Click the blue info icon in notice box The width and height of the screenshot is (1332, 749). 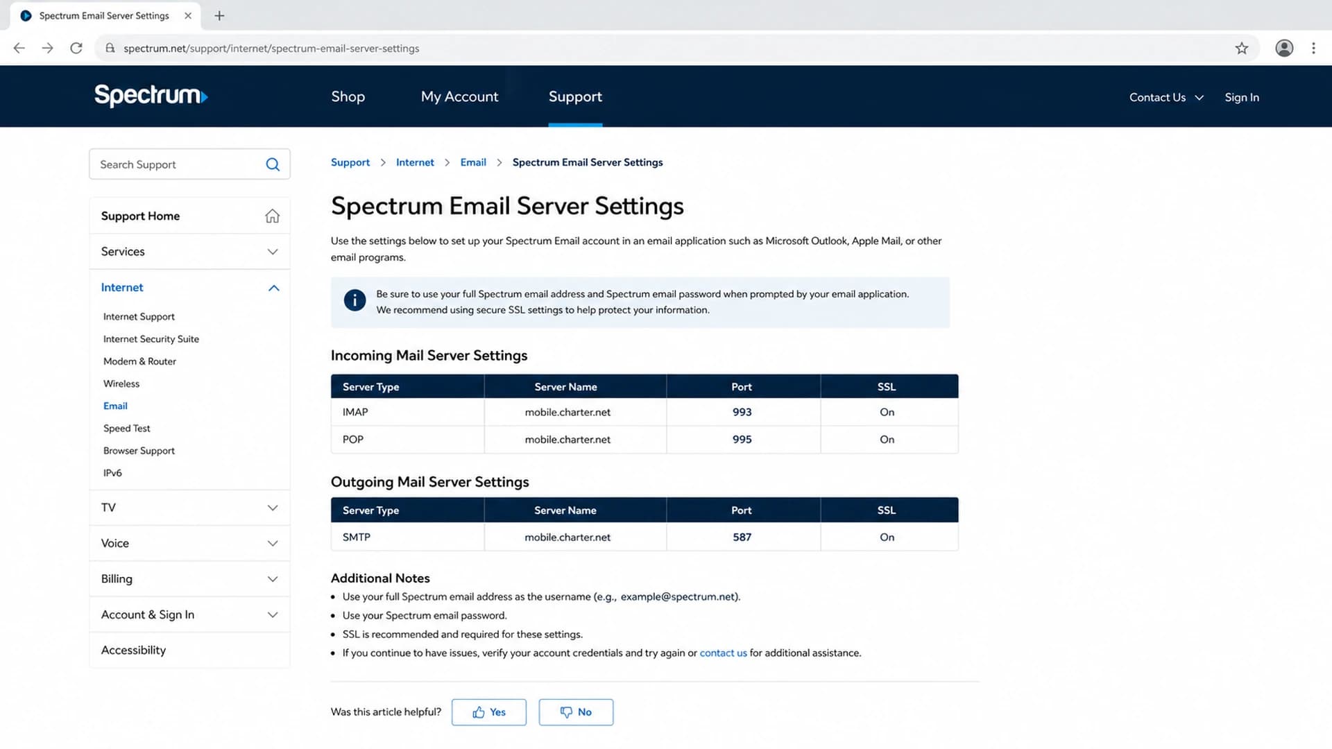pos(355,300)
